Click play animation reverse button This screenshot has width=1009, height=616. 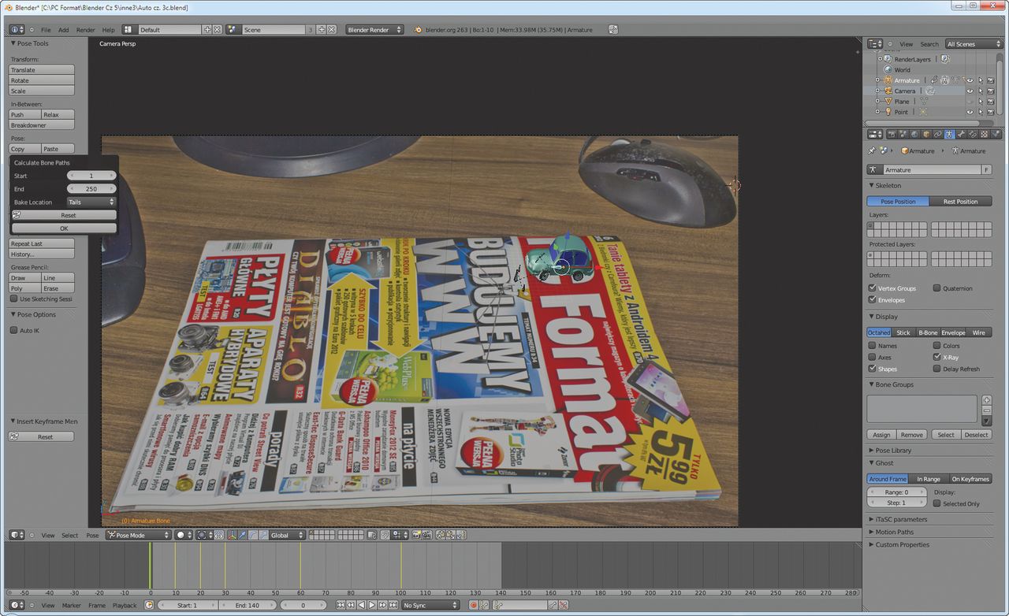361,605
